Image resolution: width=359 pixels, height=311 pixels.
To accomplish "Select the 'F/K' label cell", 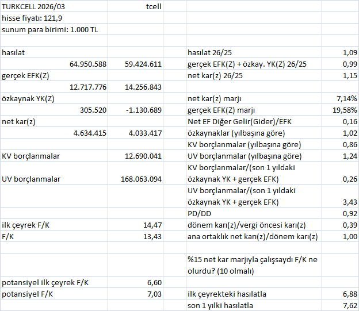I will pyautogui.click(x=54, y=236).
